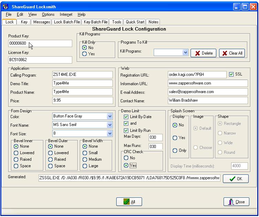Screen dimensions: 259x217
Task: Switch to the Key Batch File tab
Action: pos(96,22)
